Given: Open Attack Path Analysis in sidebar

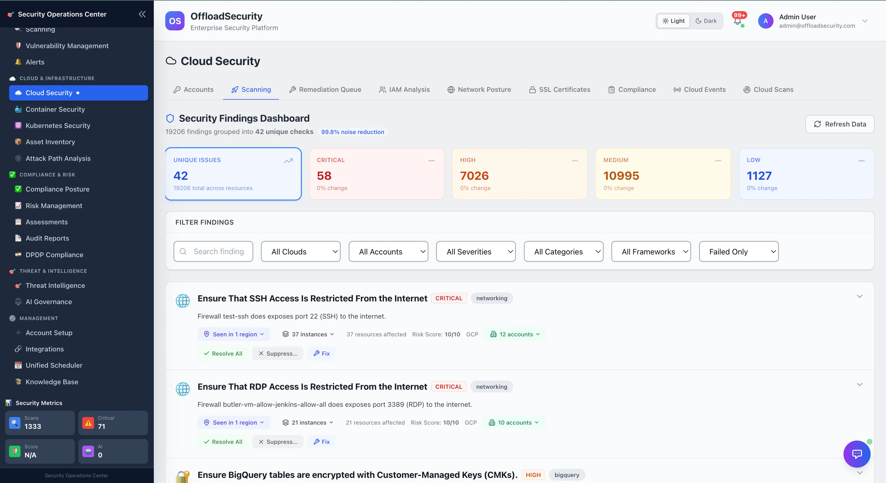Looking at the screenshot, I should pos(78,158).
